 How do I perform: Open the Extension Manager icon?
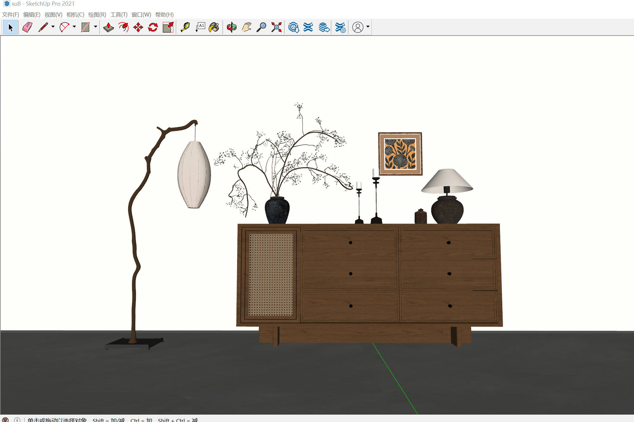[x=340, y=27]
